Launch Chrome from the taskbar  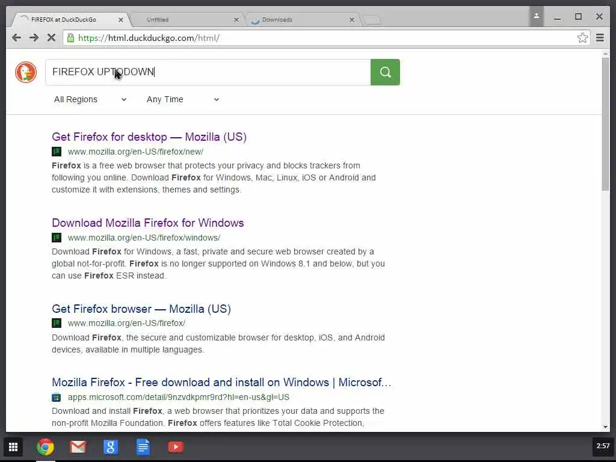tap(46, 447)
